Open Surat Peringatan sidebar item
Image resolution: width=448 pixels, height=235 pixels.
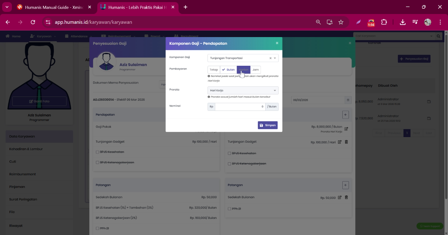point(39,199)
